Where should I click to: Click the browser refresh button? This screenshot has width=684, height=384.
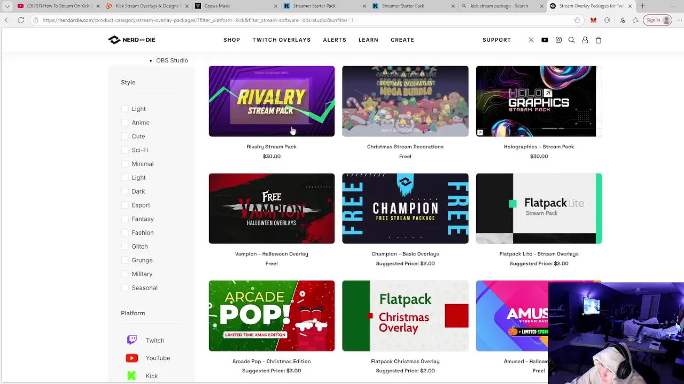tap(21, 20)
